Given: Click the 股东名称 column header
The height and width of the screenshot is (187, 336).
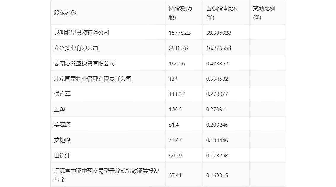Looking at the screenshot, I should coord(65,13).
